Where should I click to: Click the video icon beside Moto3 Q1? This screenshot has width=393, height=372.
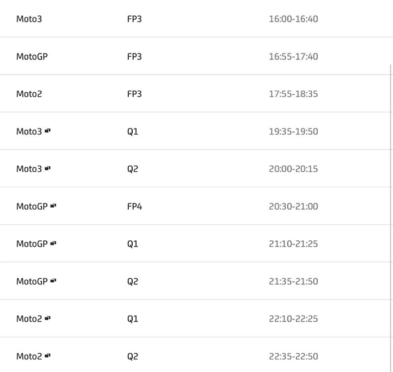coord(48,131)
